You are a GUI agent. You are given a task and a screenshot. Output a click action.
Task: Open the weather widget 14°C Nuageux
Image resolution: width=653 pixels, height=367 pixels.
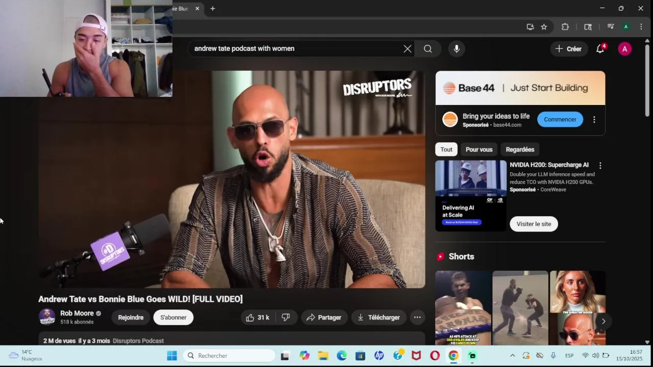tap(26, 355)
